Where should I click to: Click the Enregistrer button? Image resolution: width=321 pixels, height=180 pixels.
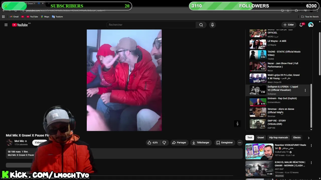pos(224,142)
